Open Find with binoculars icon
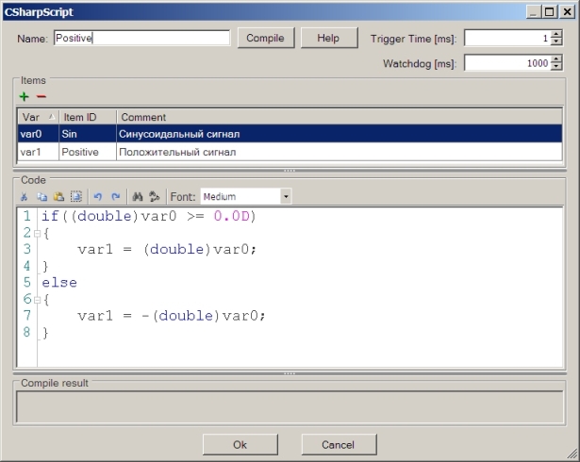The height and width of the screenshot is (462, 580). pos(138,196)
